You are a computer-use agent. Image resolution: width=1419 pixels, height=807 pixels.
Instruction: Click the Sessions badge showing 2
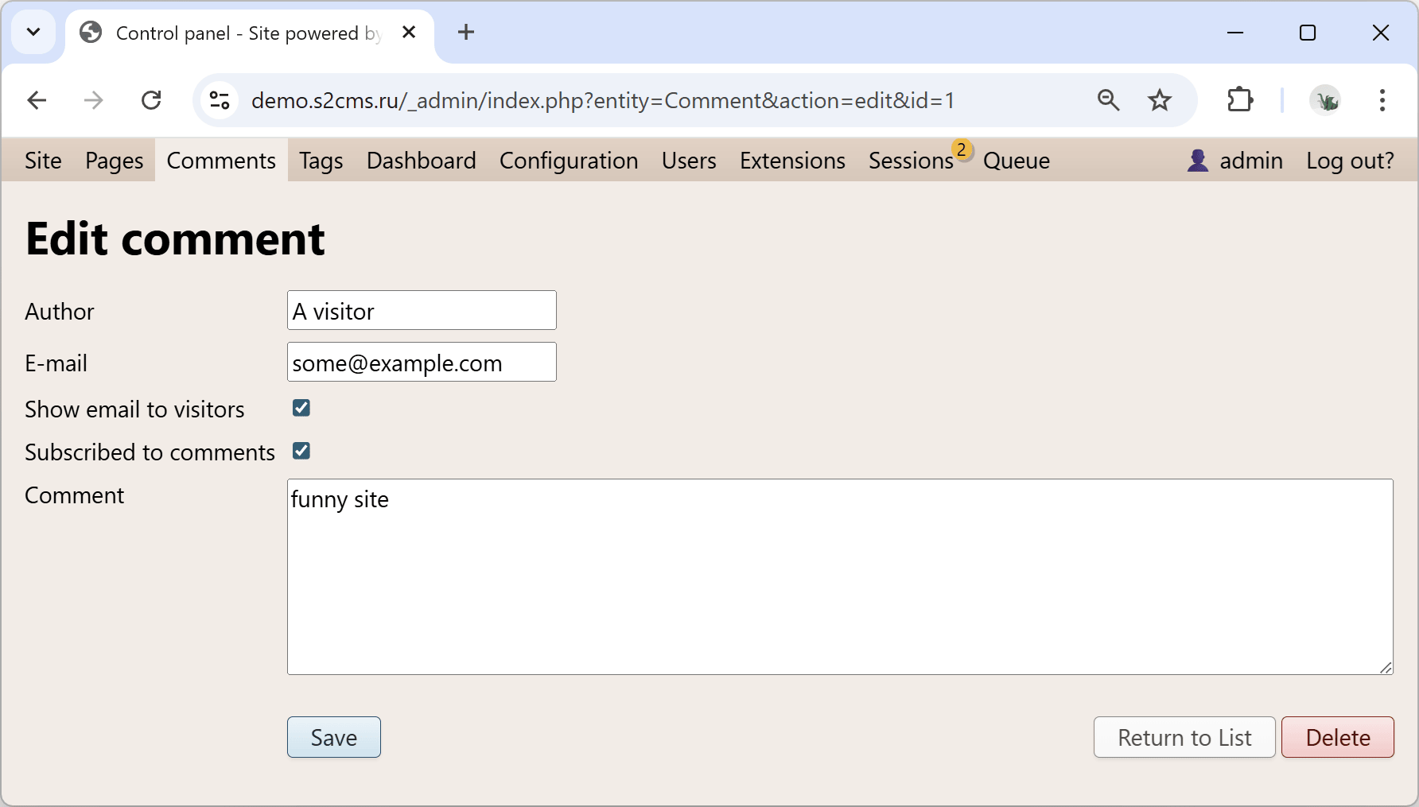[962, 149]
